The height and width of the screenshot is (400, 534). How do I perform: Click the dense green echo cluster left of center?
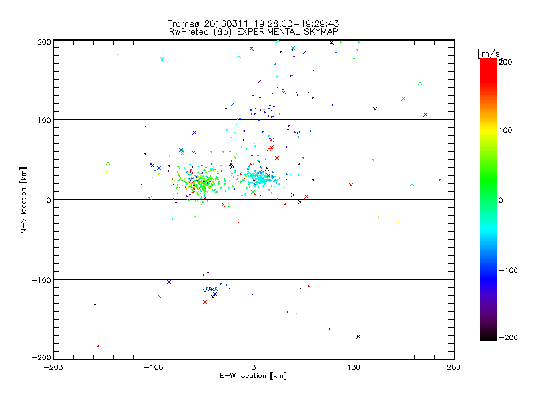pos(201,181)
